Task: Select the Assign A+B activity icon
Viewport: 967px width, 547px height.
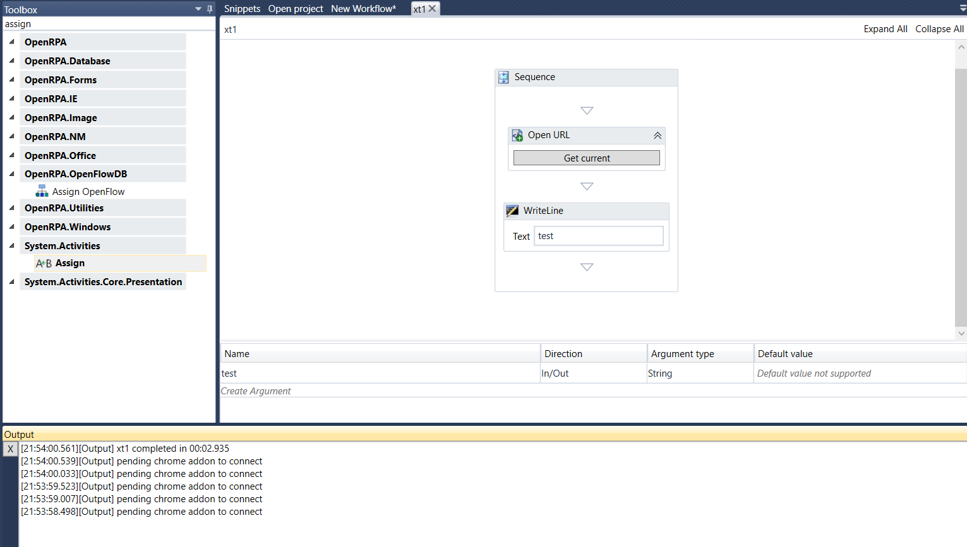Action: (x=44, y=263)
